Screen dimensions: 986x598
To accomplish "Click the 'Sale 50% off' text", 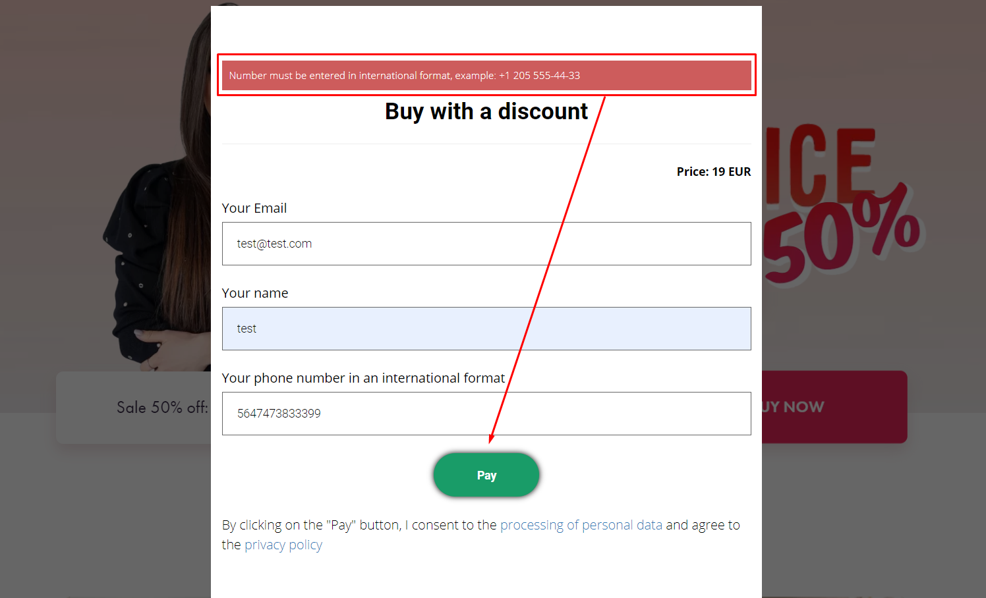I will [161, 408].
